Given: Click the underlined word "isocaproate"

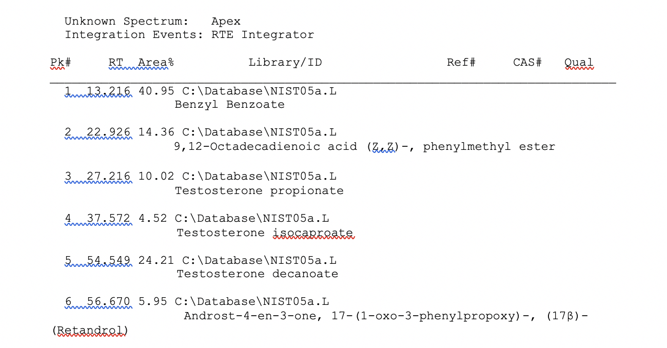Looking at the screenshot, I should [x=313, y=233].
